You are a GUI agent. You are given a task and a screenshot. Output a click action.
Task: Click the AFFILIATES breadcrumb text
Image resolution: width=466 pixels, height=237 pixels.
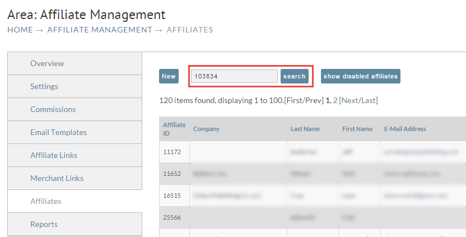[190, 30]
